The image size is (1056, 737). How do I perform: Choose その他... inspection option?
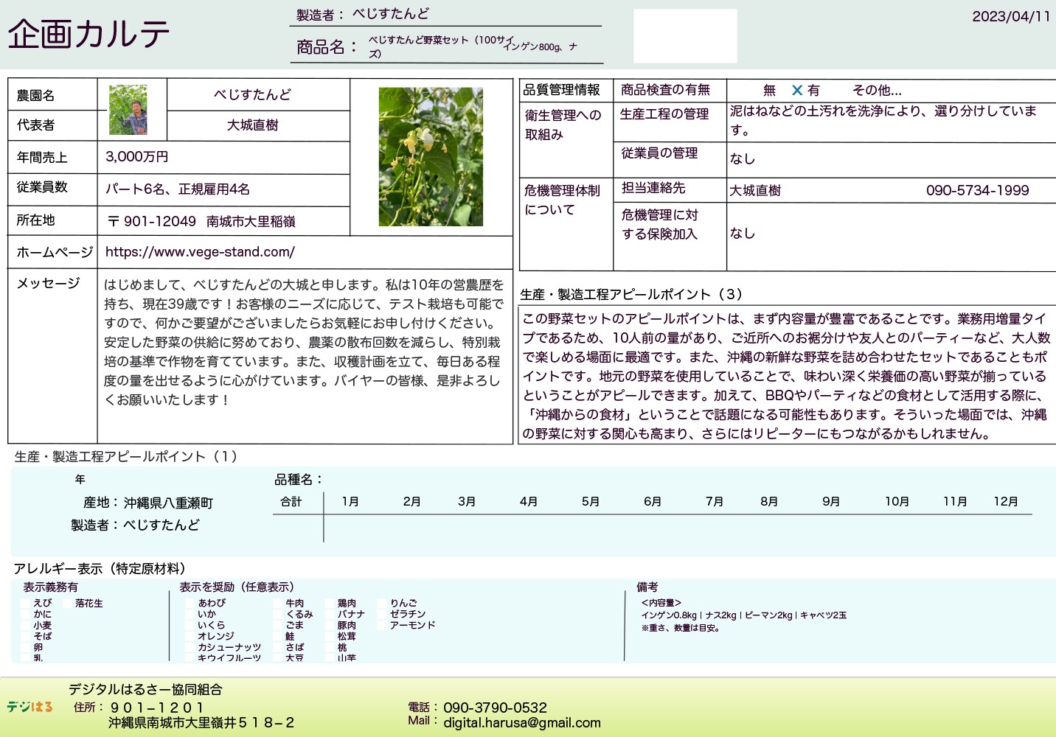tap(876, 91)
